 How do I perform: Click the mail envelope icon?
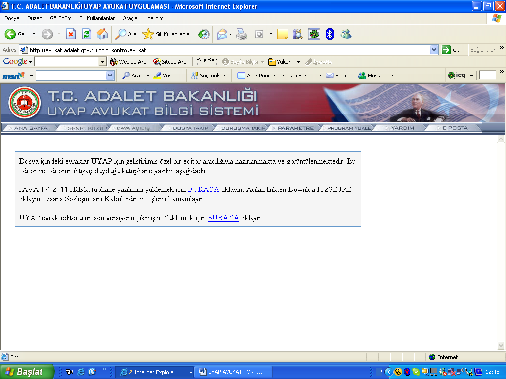pyautogui.click(x=222, y=34)
